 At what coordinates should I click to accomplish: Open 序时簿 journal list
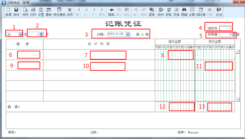201,12
